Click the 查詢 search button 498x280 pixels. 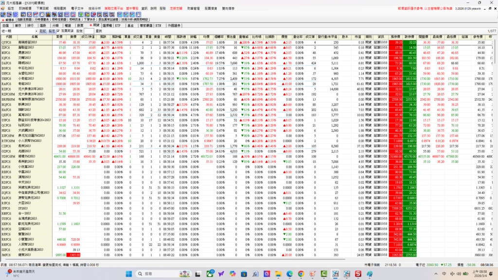tap(99, 31)
